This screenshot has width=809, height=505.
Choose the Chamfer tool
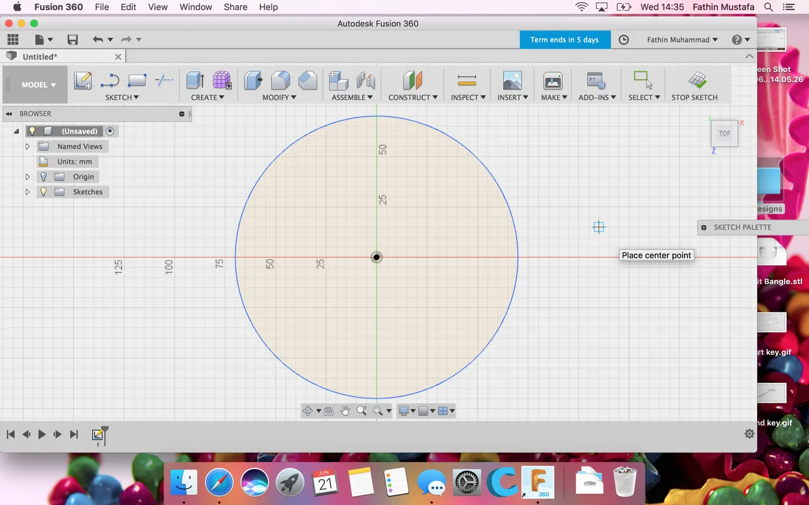[308, 80]
